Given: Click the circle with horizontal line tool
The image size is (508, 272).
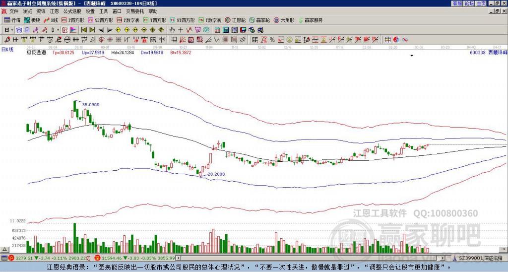Looking at the screenshot, I should tap(67, 40).
